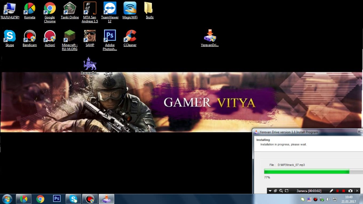Open the MagicWiFi desktop shortcut
This screenshot has width=363, height=204.
pos(130,11)
